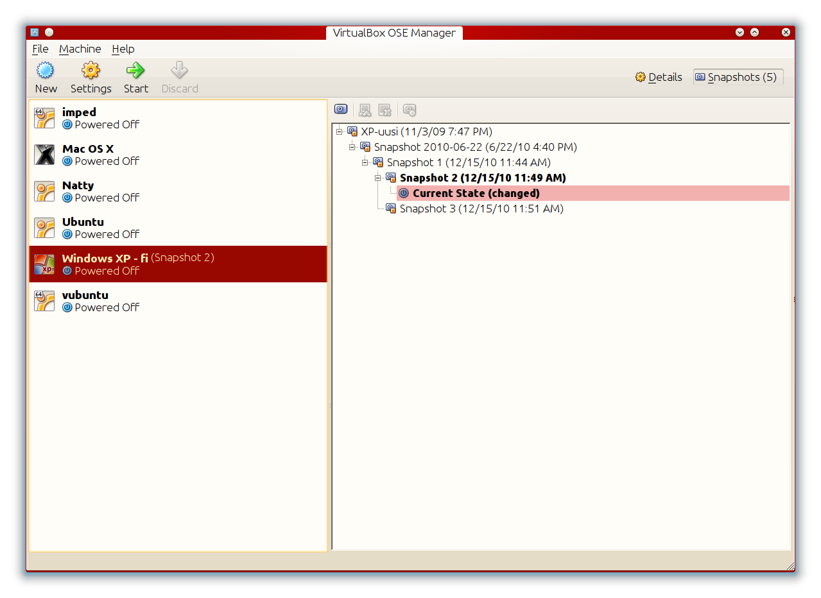Screen dimensions: 821x598
Task: Open the Help menu
Action: tap(123, 49)
